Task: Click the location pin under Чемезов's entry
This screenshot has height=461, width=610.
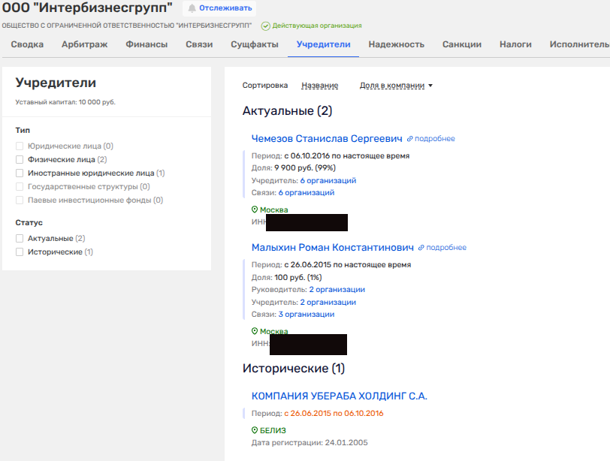Action: point(255,210)
